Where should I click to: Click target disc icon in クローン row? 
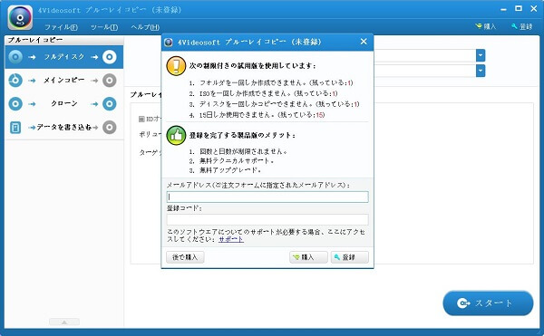[x=110, y=103]
